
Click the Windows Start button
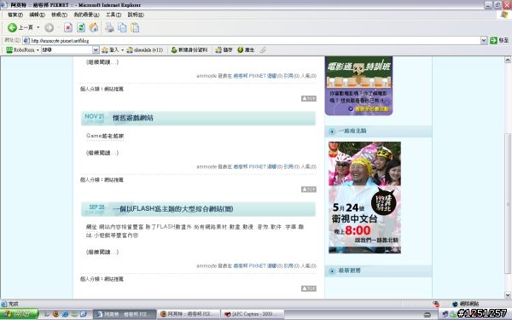tap(19, 314)
